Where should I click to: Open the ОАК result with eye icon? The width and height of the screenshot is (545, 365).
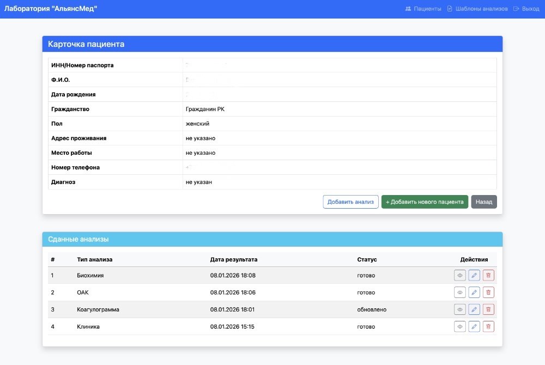click(x=459, y=292)
